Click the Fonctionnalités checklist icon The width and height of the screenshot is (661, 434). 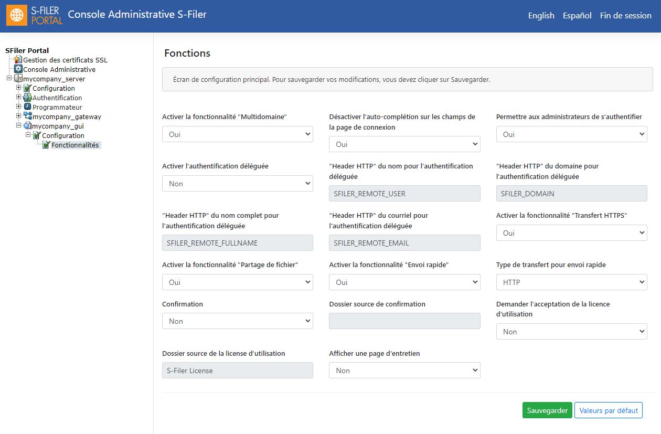(47, 145)
